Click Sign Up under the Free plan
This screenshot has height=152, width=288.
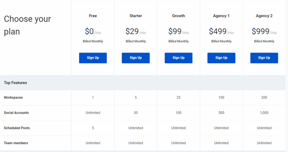point(93,58)
